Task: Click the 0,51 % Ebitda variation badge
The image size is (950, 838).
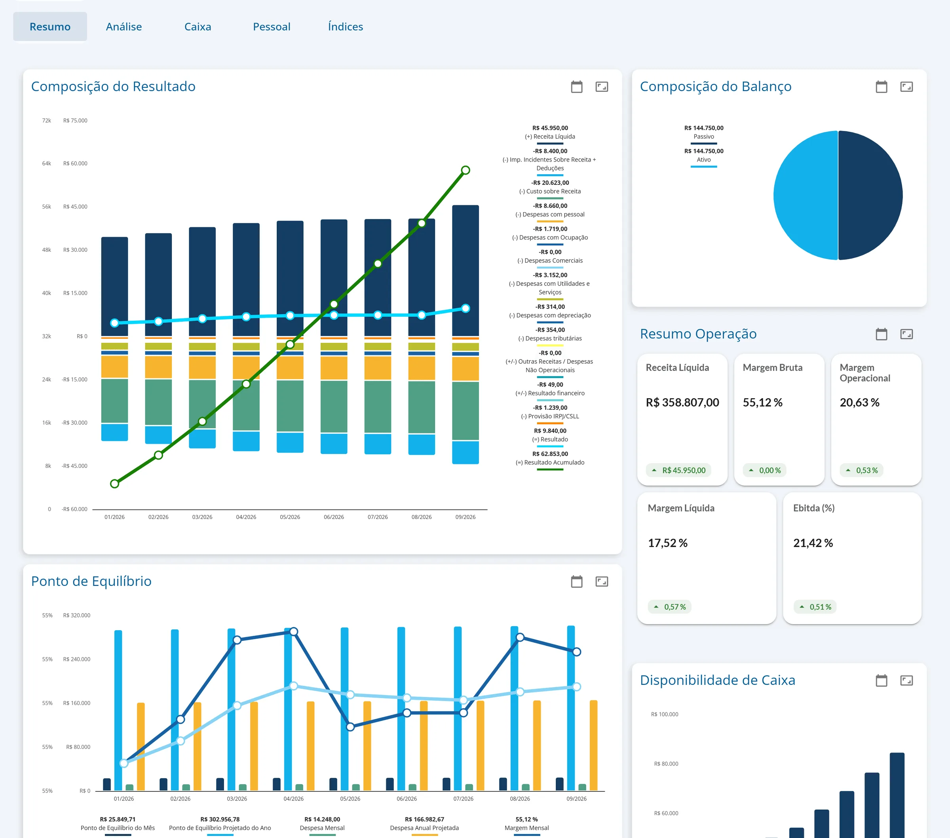Action: click(815, 607)
